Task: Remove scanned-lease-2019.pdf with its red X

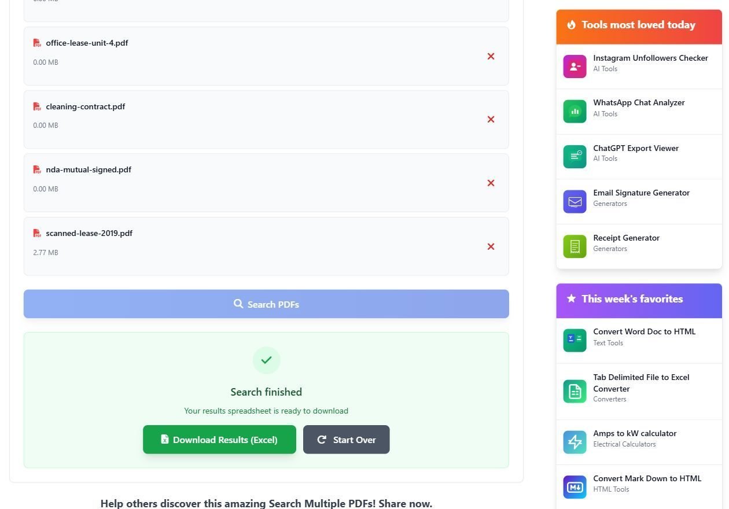Action: [x=491, y=246]
